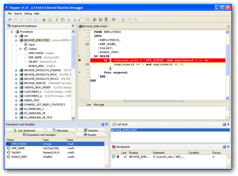Click the Routine column header in Breakpoints
238x176 pixels.
pyautogui.click(x=139, y=153)
